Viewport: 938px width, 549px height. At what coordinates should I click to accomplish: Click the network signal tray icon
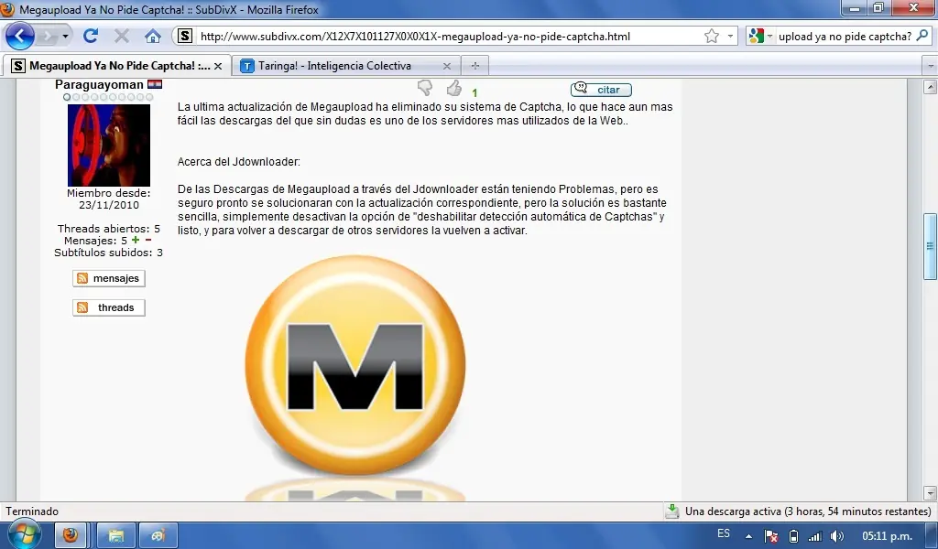(x=814, y=536)
